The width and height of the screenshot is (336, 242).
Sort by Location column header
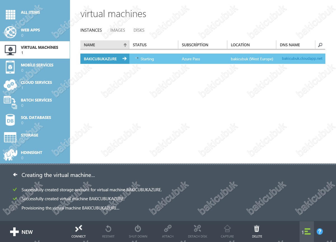point(251,45)
